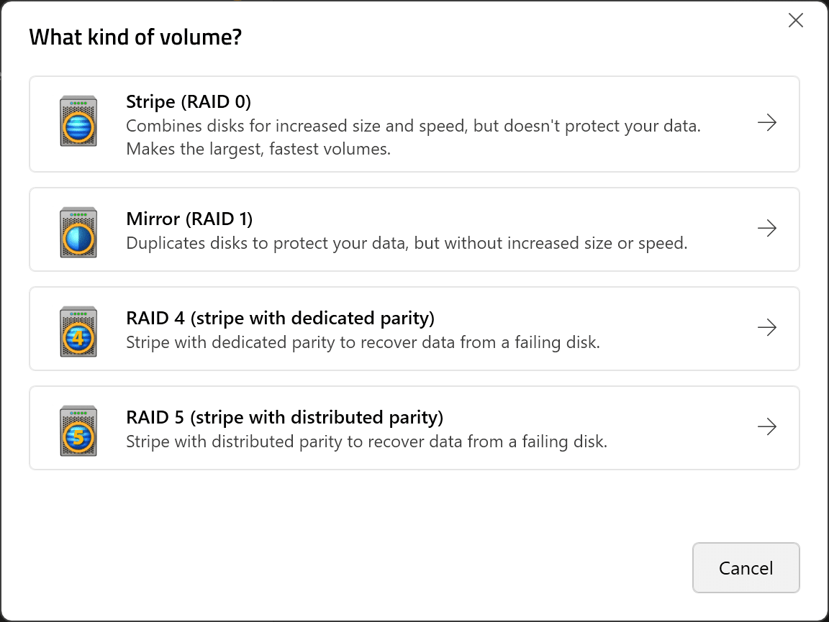The image size is (829, 622).
Task: Click the arrow on the Mirror (RAID 1) row
Action: [766, 228]
